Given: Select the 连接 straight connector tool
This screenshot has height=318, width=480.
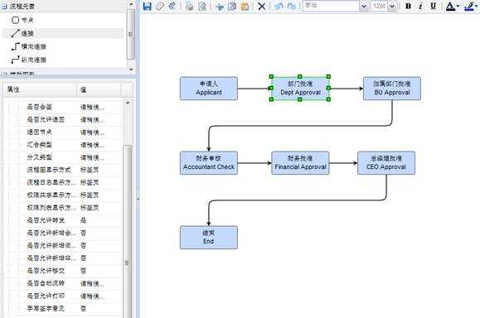Looking at the screenshot, I should (63, 33).
